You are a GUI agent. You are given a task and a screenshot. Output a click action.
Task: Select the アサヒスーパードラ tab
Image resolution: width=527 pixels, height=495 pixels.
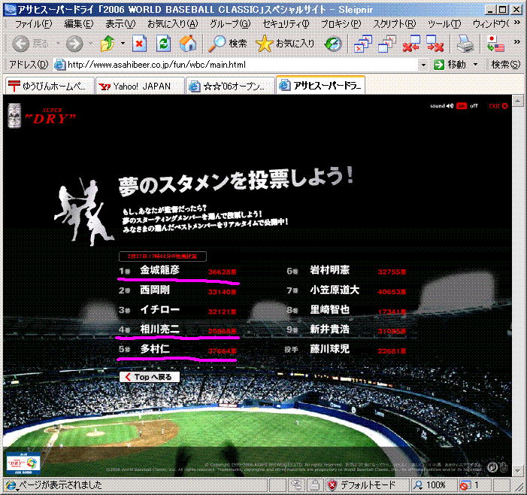pyautogui.click(x=321, y=86)
